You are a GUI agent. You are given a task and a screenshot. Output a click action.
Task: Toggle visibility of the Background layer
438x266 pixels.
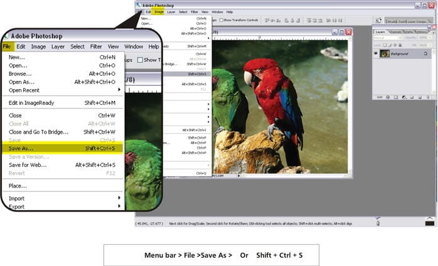coord(377,53)
